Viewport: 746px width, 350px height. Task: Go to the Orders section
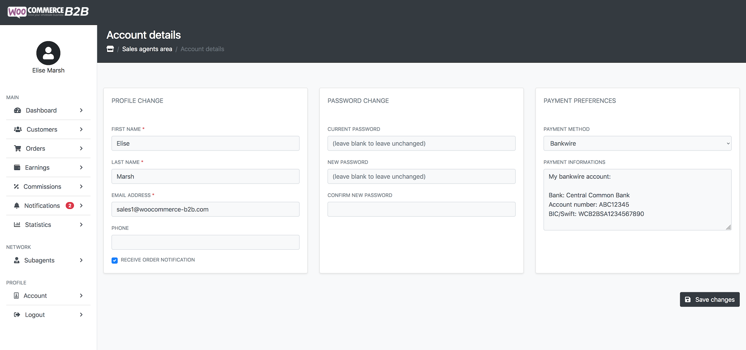[x=49, y=149]
